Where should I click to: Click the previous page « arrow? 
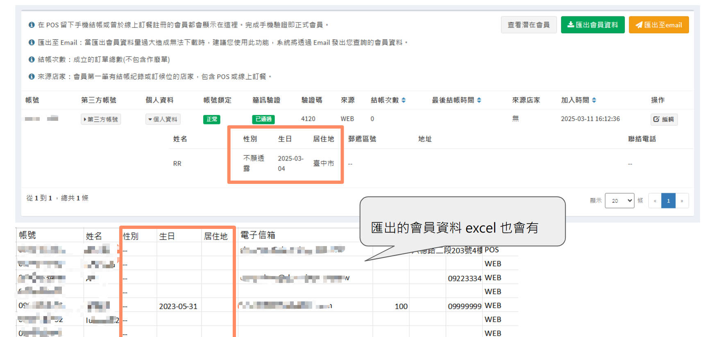(655, 201)
